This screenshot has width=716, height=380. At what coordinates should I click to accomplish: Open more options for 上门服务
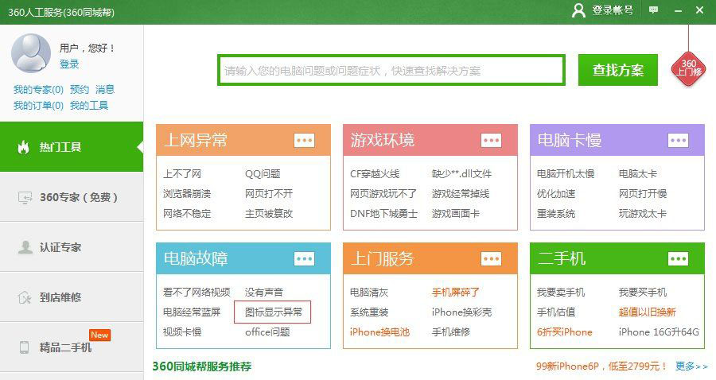pyautogui.click(x=492, y=258)
